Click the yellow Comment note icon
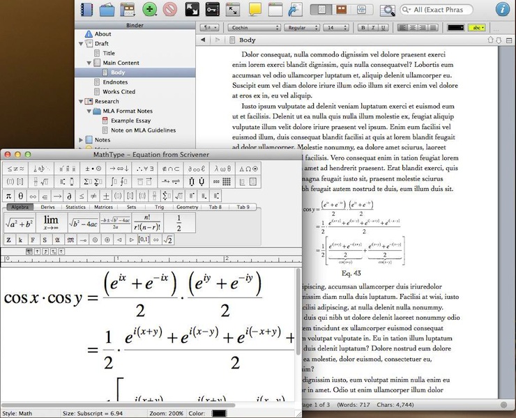Screen dimensions: 516x418 (x=255, y=10)
